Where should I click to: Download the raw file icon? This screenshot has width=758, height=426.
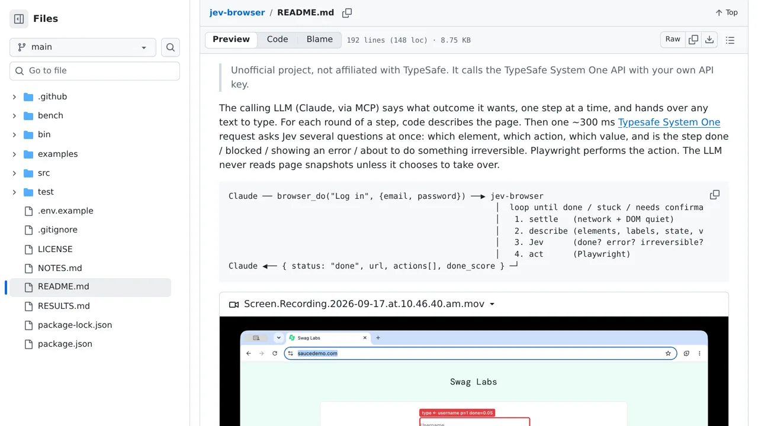(709, 40)
